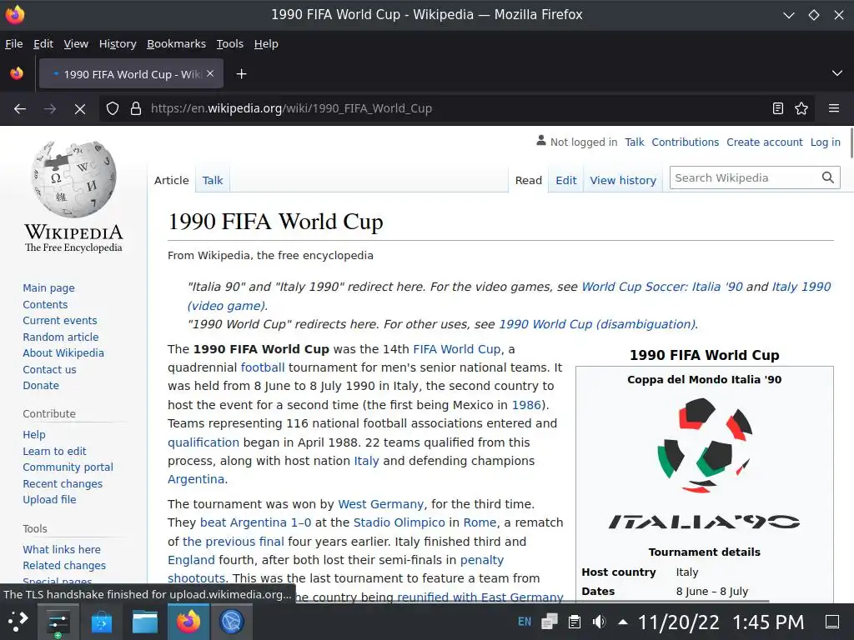
Task: Open the clock and date widget
Action: pyautogui.click(x=721, y=622)
